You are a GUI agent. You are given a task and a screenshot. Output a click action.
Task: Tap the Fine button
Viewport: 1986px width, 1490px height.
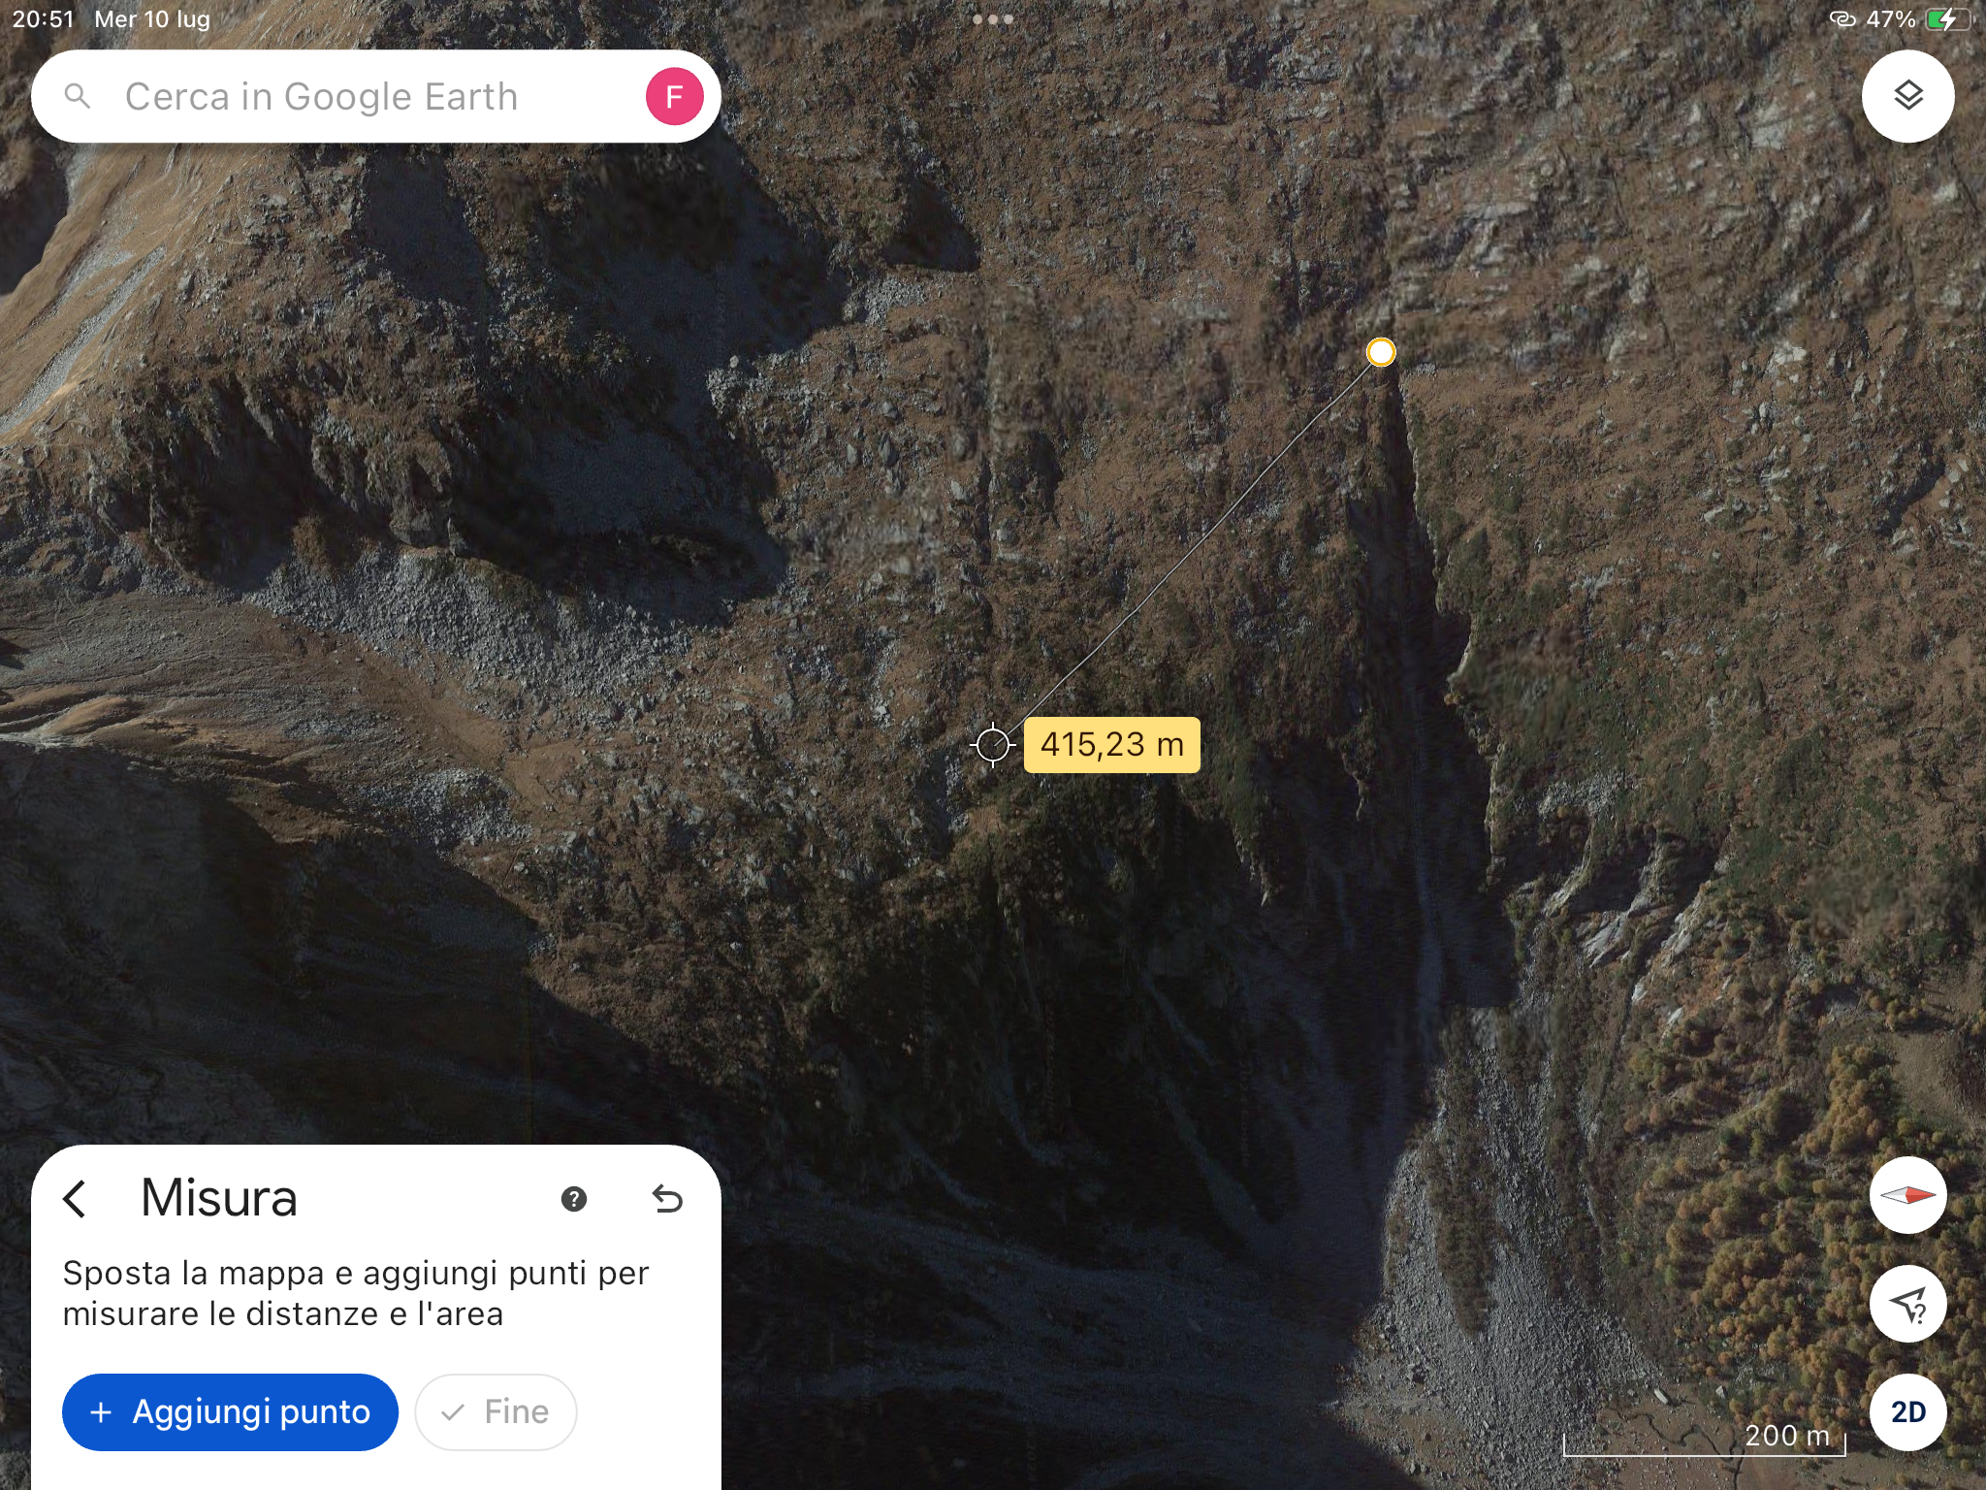pyautogui.click(x=496, y=1412)
